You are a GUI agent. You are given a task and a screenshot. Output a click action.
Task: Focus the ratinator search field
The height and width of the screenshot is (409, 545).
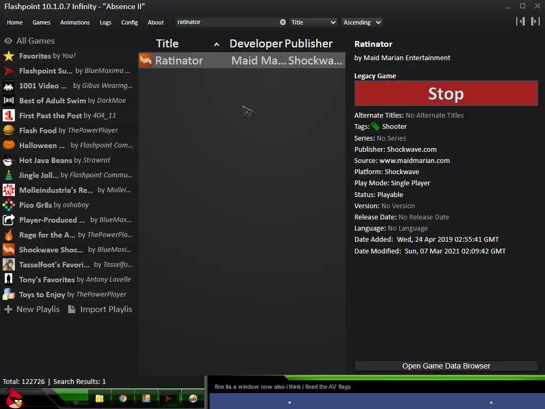[227, 22]
